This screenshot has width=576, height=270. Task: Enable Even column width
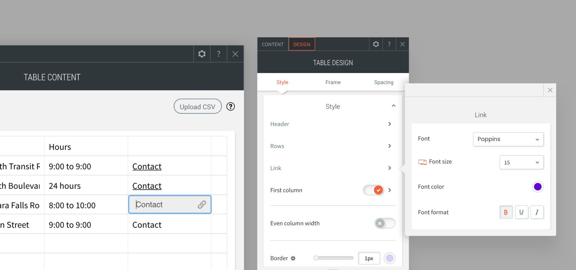[x=385, y=223]
